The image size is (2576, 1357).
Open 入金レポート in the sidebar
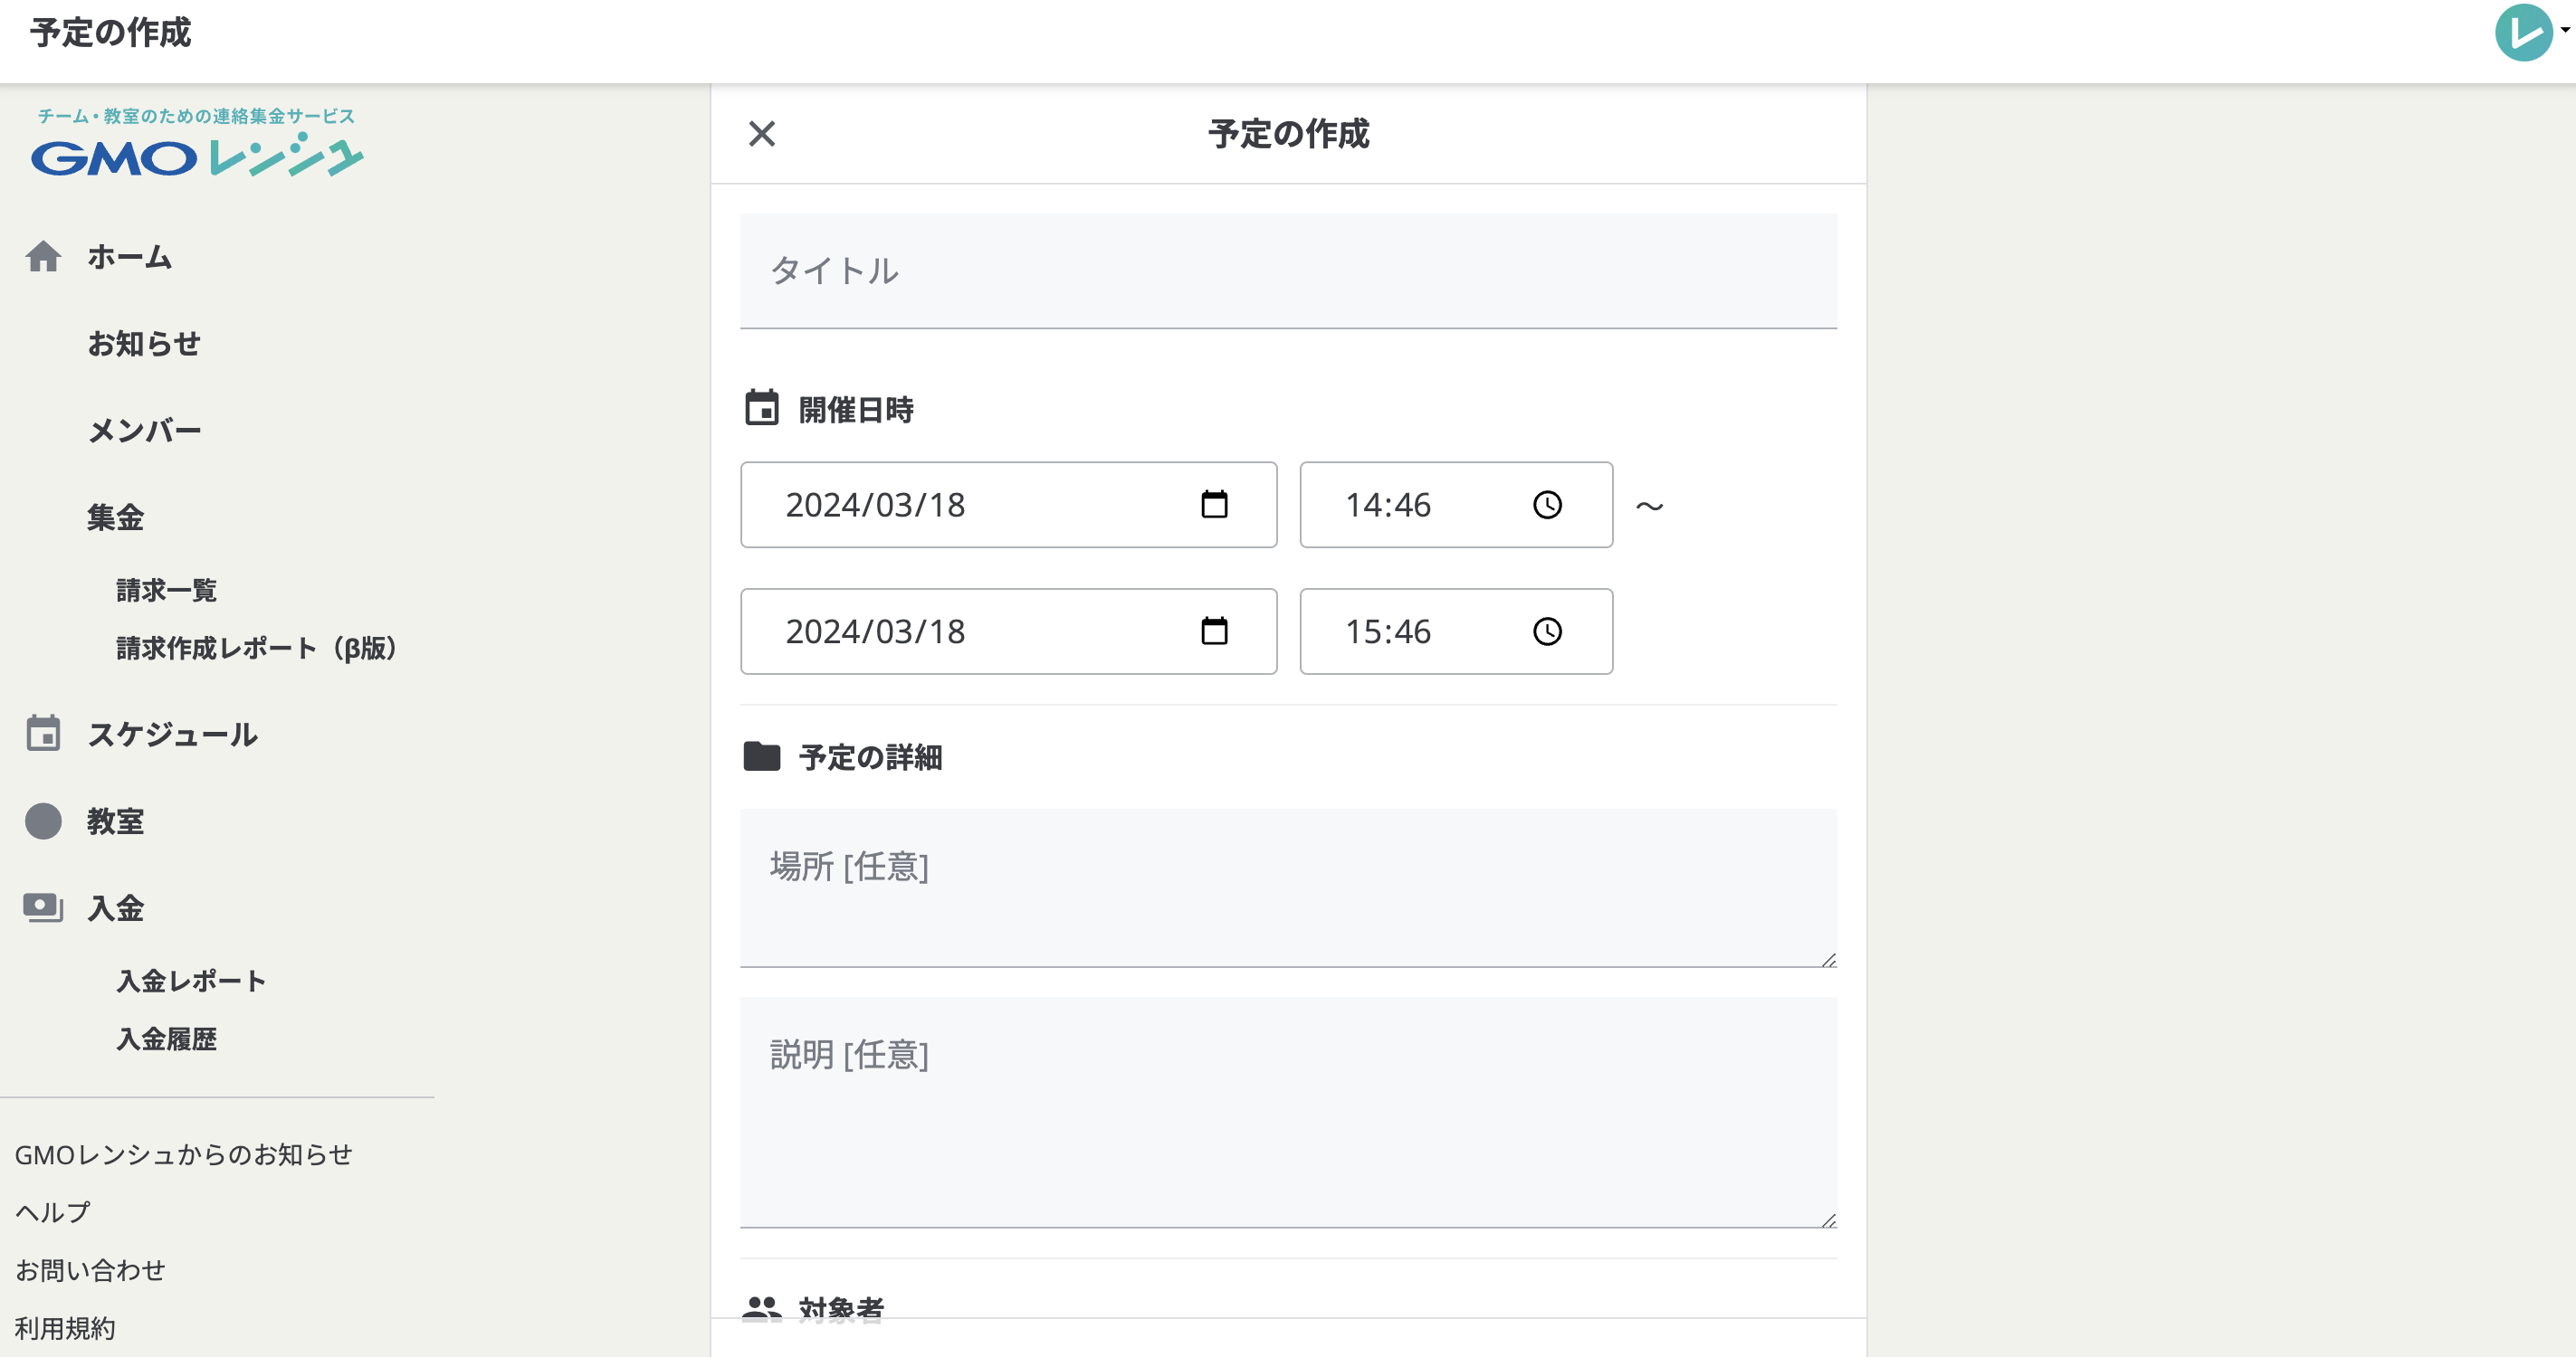click(191, 982)
